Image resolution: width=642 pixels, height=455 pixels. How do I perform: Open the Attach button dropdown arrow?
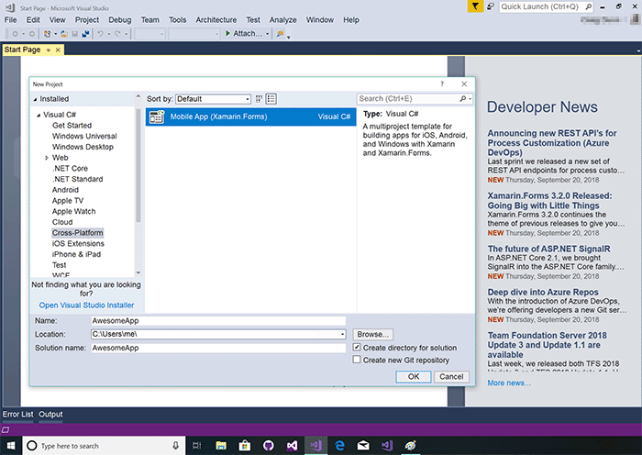(268, 34)
